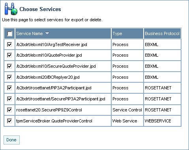Click the Choose Services people-and-globe icon
Image resolution: width=189 pixels, height=150 pixels.
[x=11, y=9]
